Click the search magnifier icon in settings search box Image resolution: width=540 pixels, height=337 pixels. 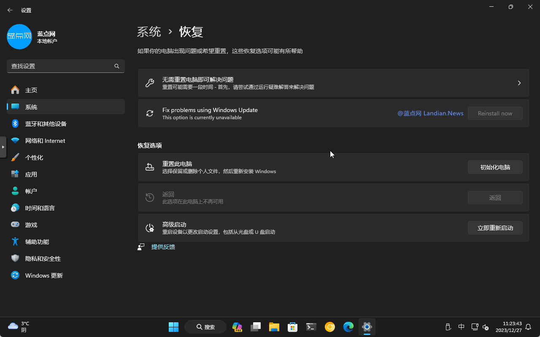117,66
